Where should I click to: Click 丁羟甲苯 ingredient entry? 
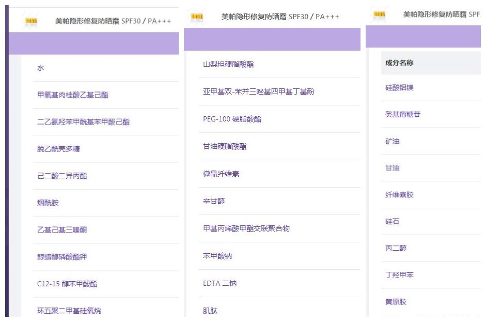399,275
